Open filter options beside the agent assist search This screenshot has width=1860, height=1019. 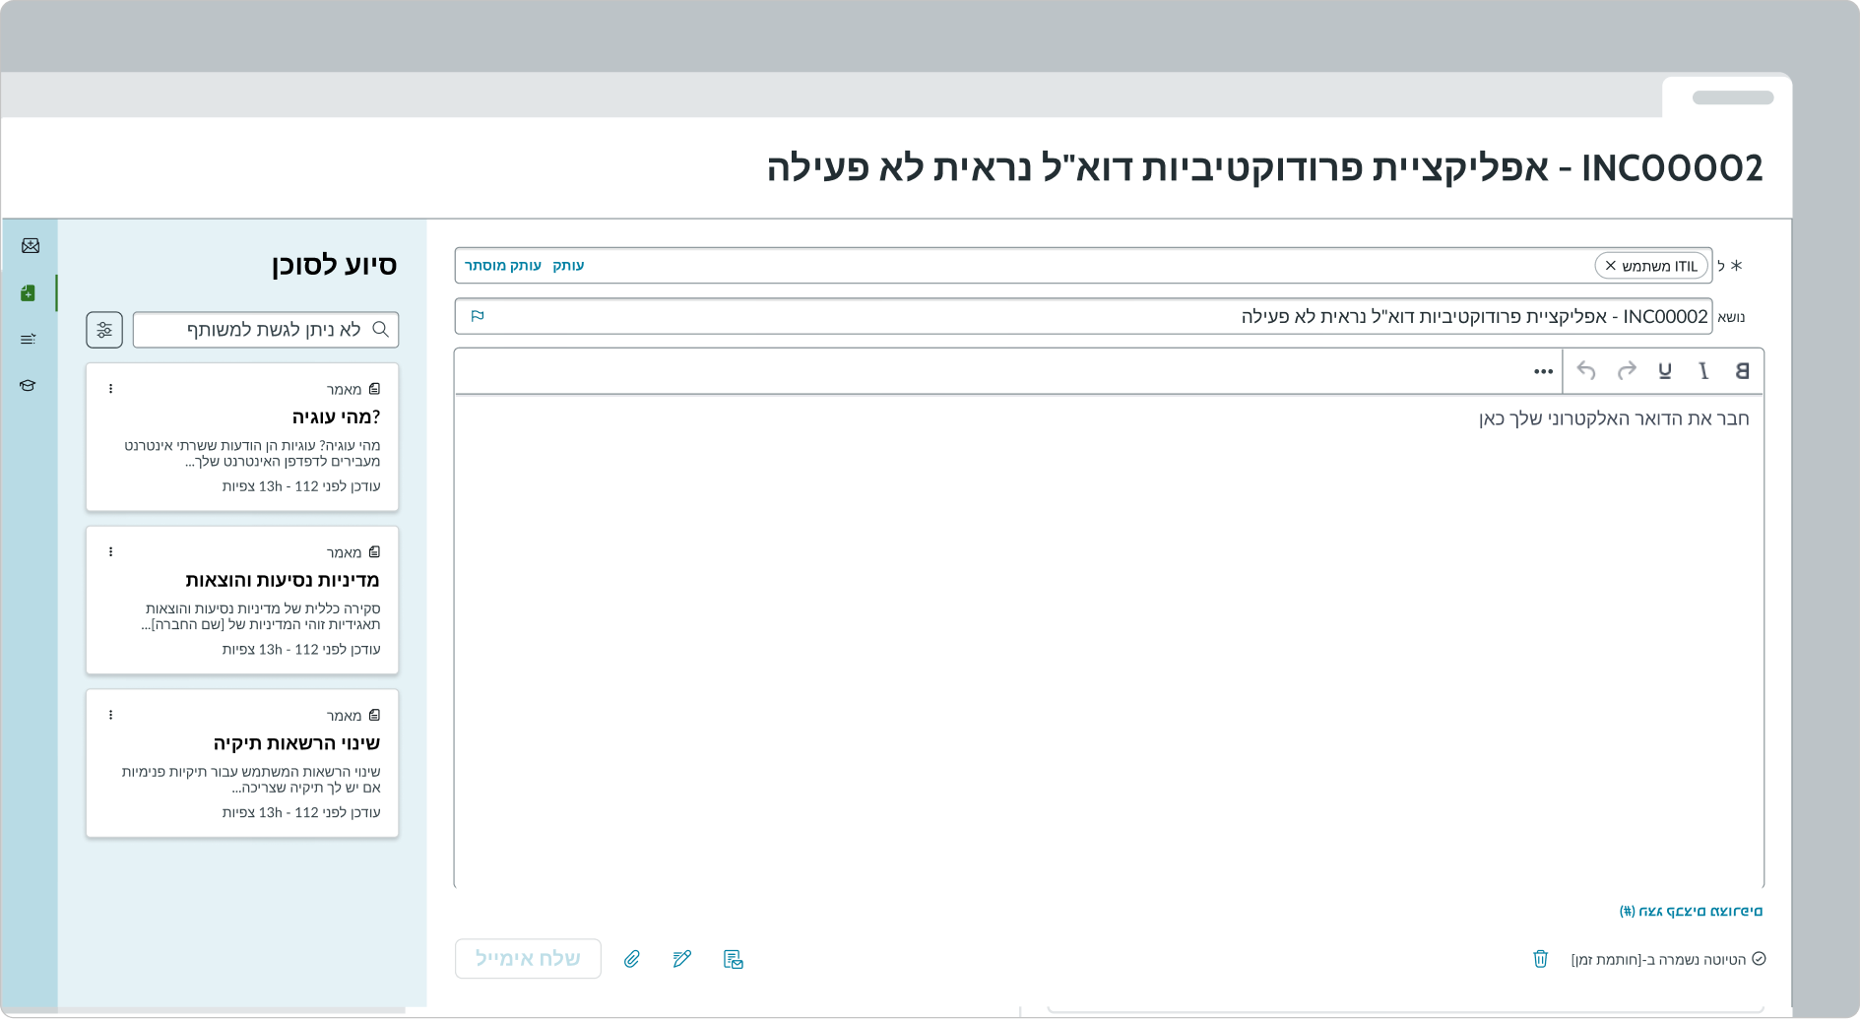coord(104,330)
